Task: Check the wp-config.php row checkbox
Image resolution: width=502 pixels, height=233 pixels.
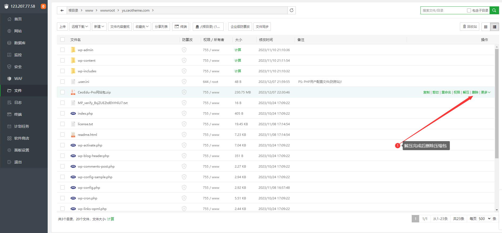Action: (x=62, y=187)
